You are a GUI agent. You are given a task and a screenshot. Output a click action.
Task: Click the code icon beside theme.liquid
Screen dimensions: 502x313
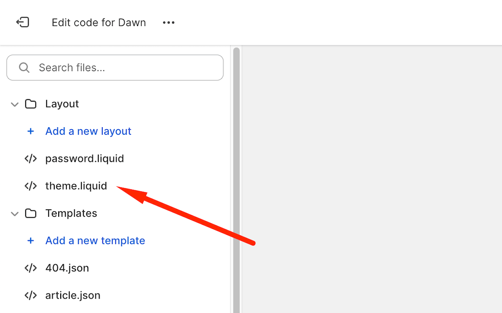point(31,186)
